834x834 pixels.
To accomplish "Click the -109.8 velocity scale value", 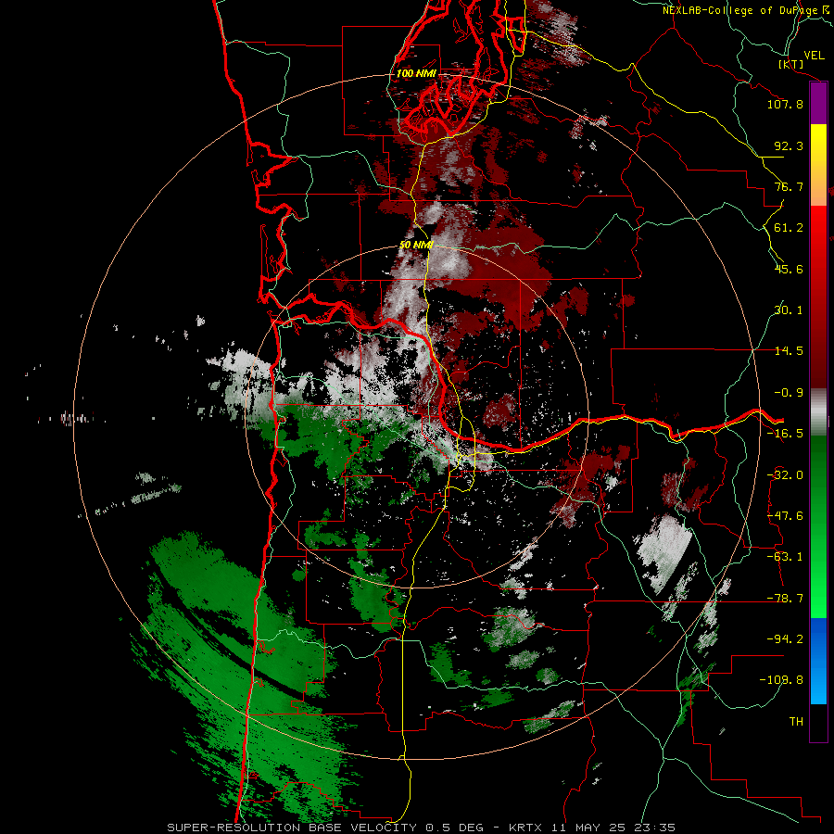I will (781, 680).
